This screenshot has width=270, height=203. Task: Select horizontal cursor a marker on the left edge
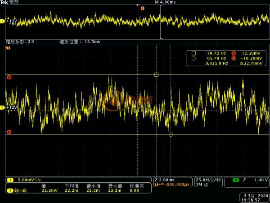pos(9,77)
